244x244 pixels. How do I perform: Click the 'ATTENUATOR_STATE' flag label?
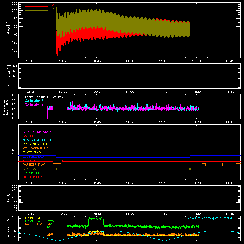point(37,132)
